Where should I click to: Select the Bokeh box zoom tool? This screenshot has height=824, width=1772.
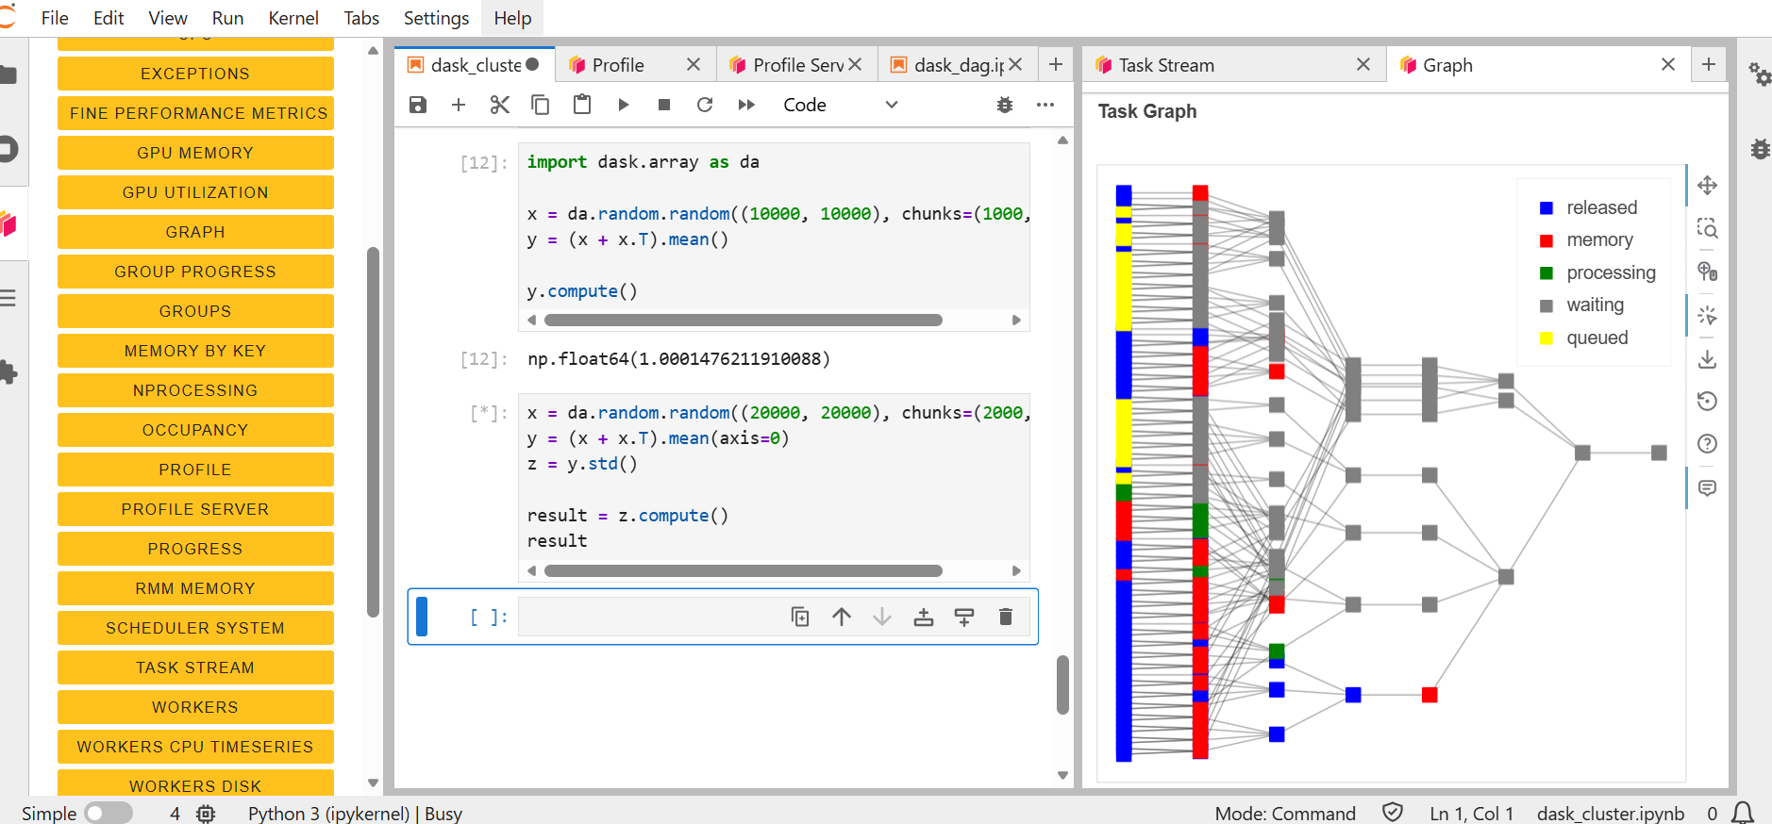coord(1707,228)
